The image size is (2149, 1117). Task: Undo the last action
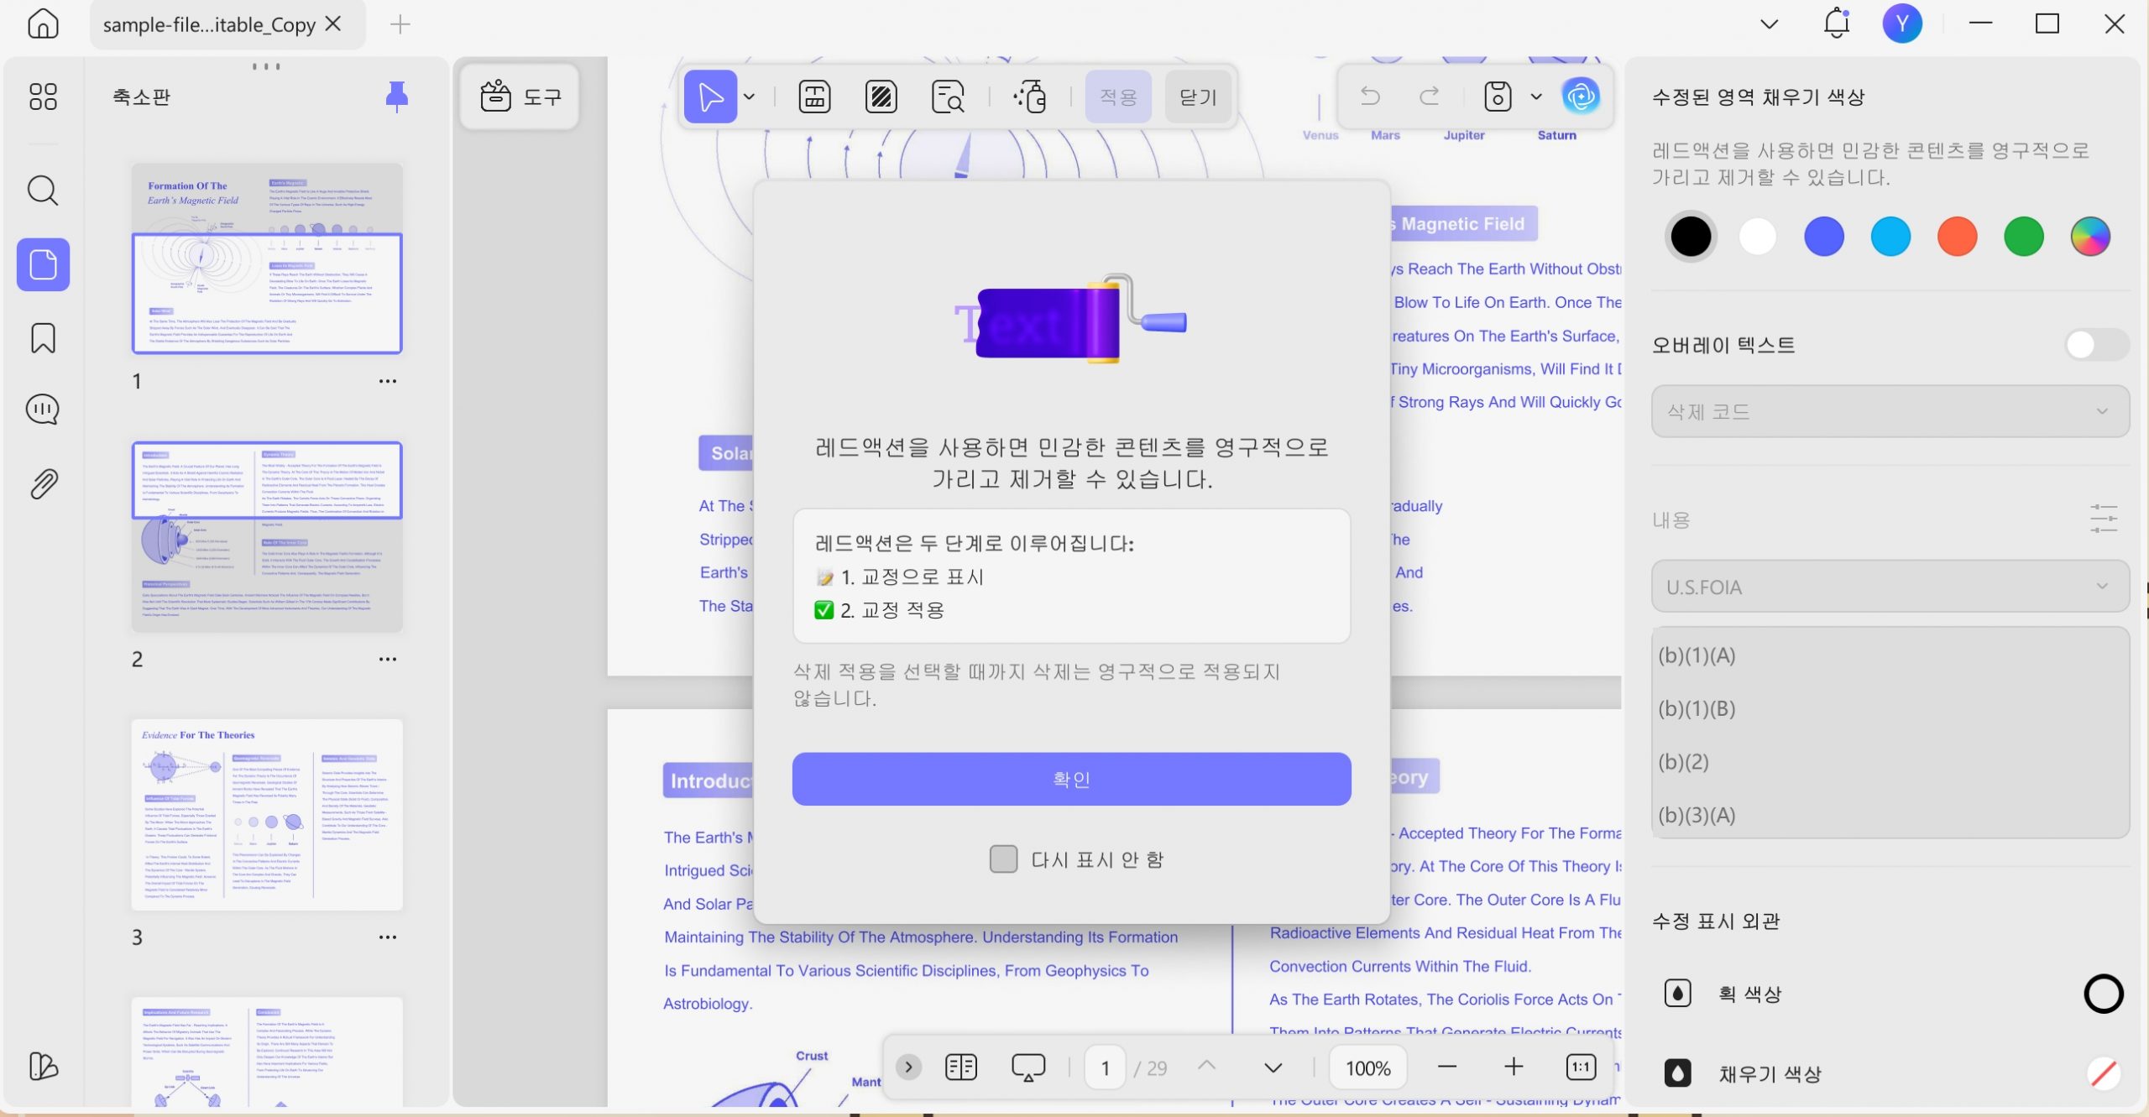coord(1370,97)
